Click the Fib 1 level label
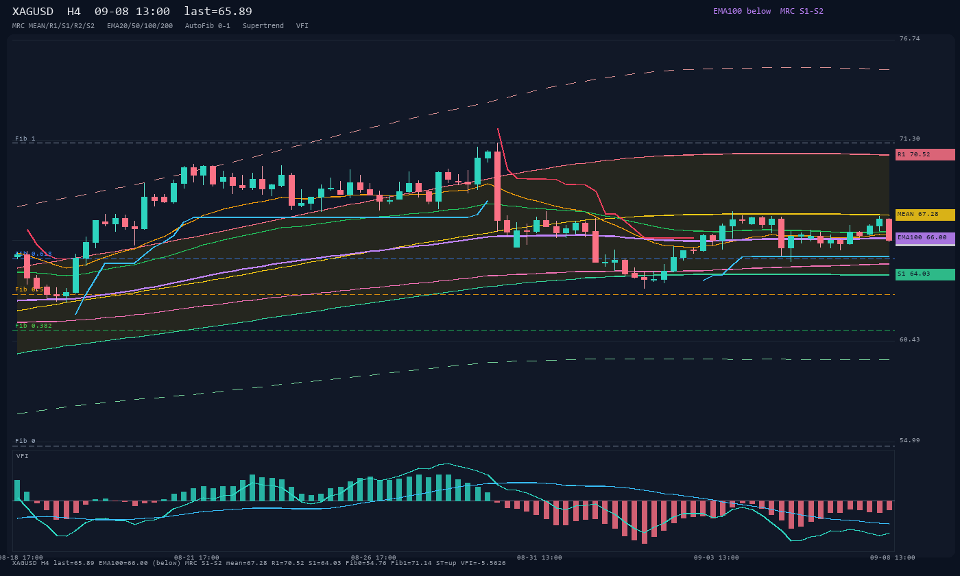Image resolution: width=960 pixels, height=576 pixels. 25,139
